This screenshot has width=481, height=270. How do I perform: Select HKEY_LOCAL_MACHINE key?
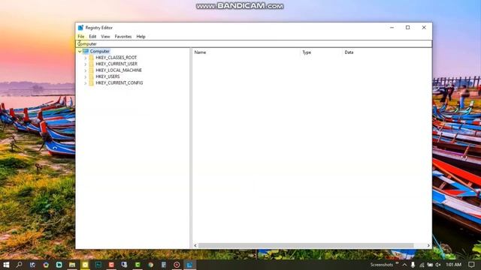pos(119,70)
